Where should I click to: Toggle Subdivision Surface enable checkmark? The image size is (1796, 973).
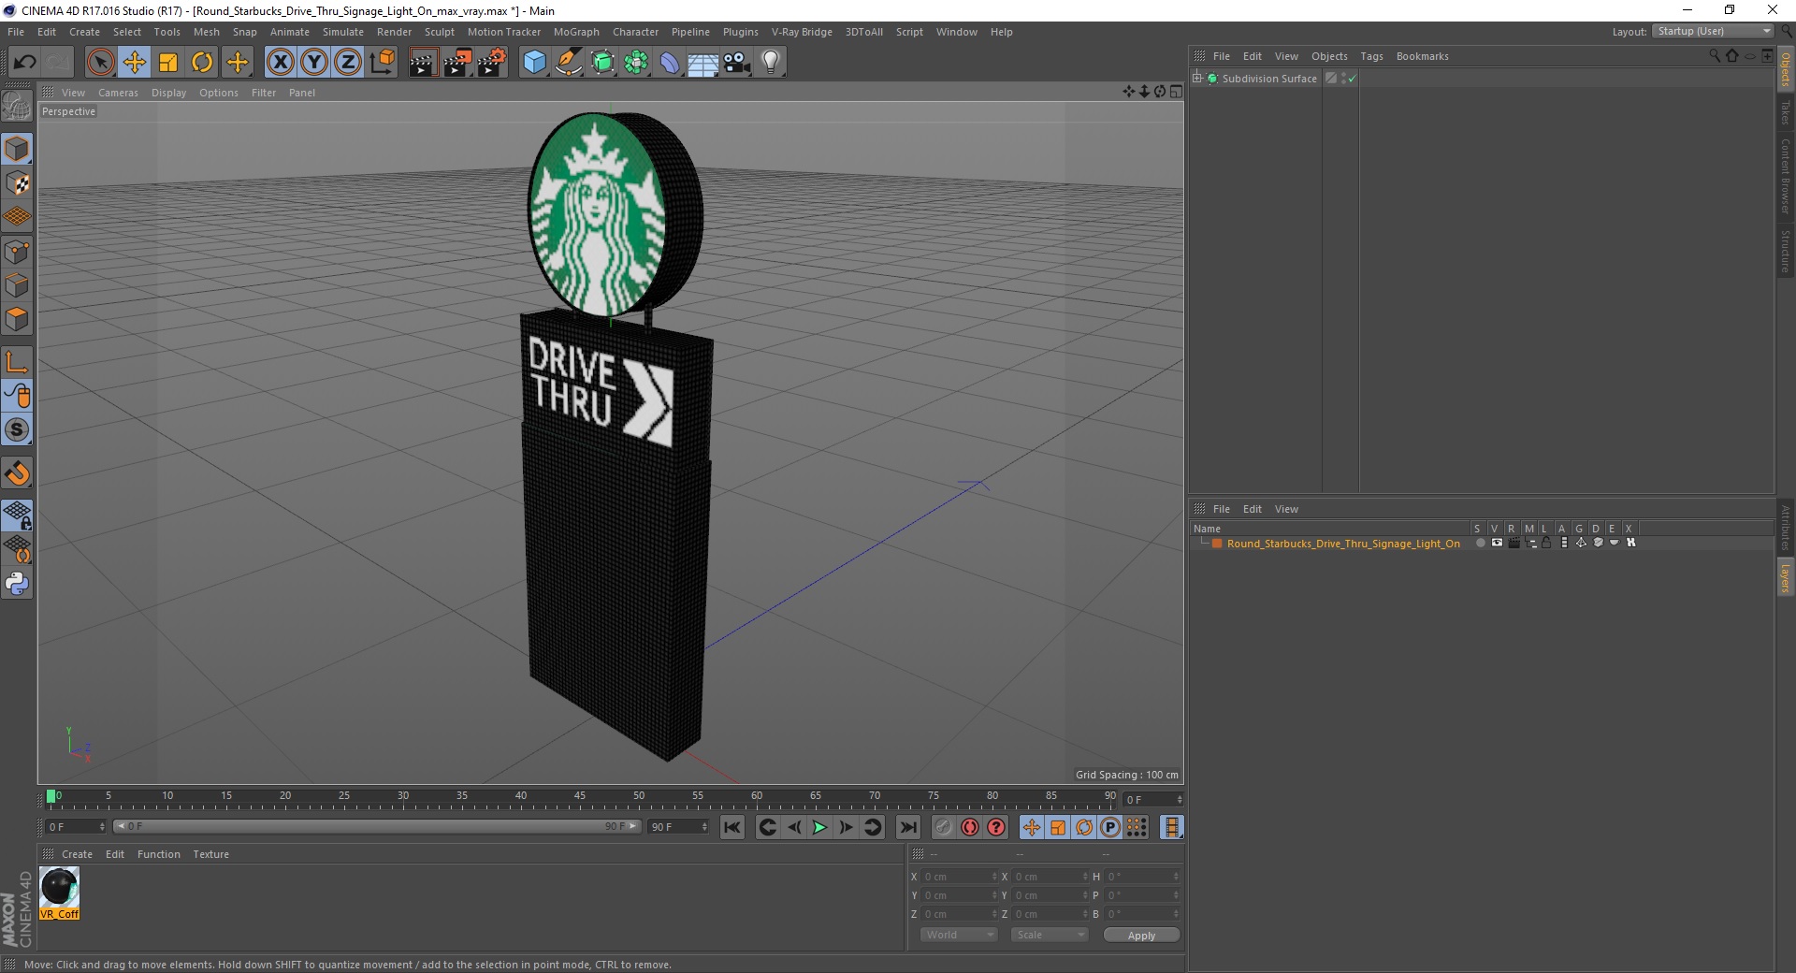click(x=1352, y=79)
